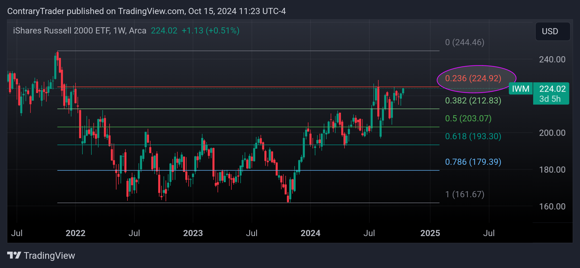The width and height of the screenshot is (580, 268).
Task: Click the 2025 time axis label
Action: (430, 233)
